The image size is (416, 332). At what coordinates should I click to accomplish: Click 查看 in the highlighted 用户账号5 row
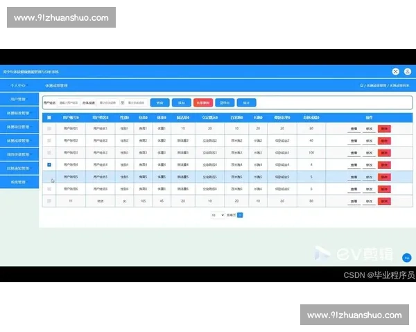(354, 177)
